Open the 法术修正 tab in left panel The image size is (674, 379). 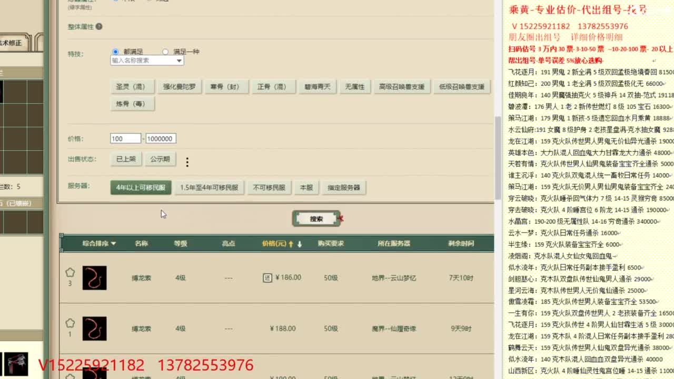pyautogui.click(x=11, y=43)
